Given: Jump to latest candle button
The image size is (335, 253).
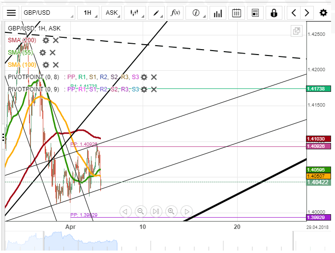Looking at the screenshot, I should [x=156, y=212].
